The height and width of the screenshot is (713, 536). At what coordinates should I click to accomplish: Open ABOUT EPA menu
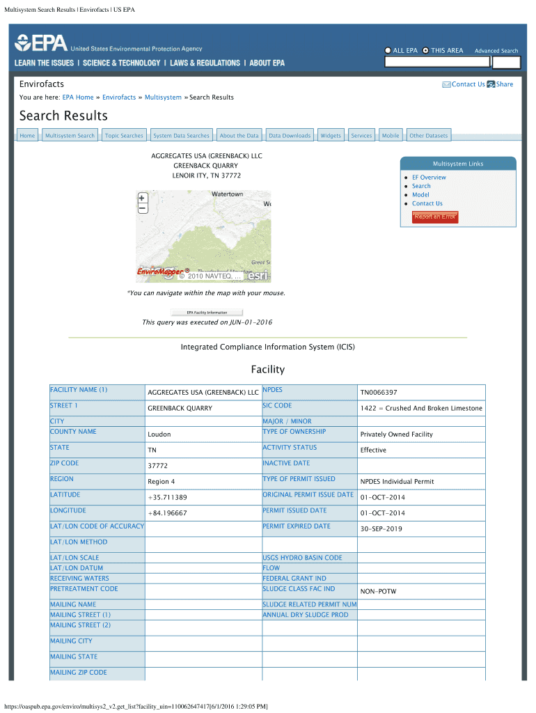tap(267, 63)
